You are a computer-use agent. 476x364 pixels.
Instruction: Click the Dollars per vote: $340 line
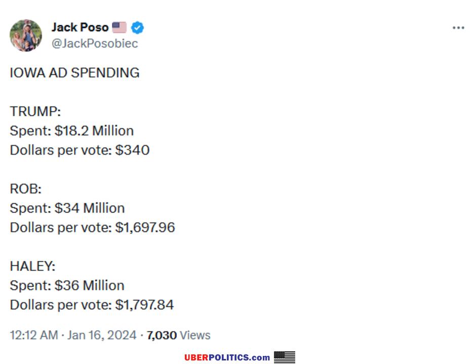coord(80,150)
